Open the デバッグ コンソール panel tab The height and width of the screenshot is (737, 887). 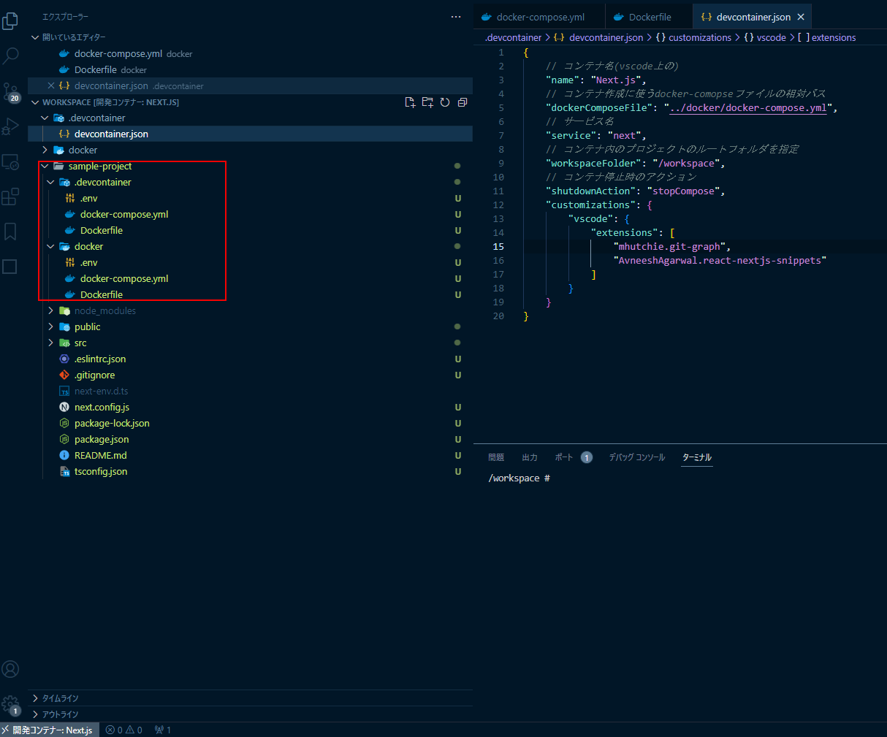(x=637, y=457)
